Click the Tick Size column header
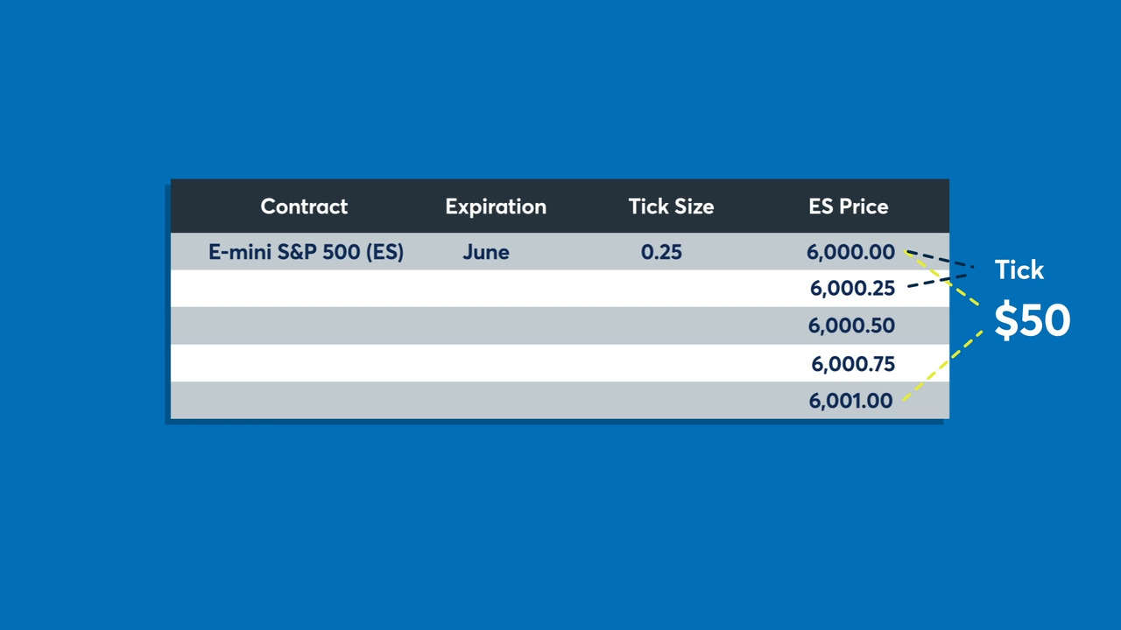The width and height of the screenshot is (1121, 630). click(x=671, y=206)
